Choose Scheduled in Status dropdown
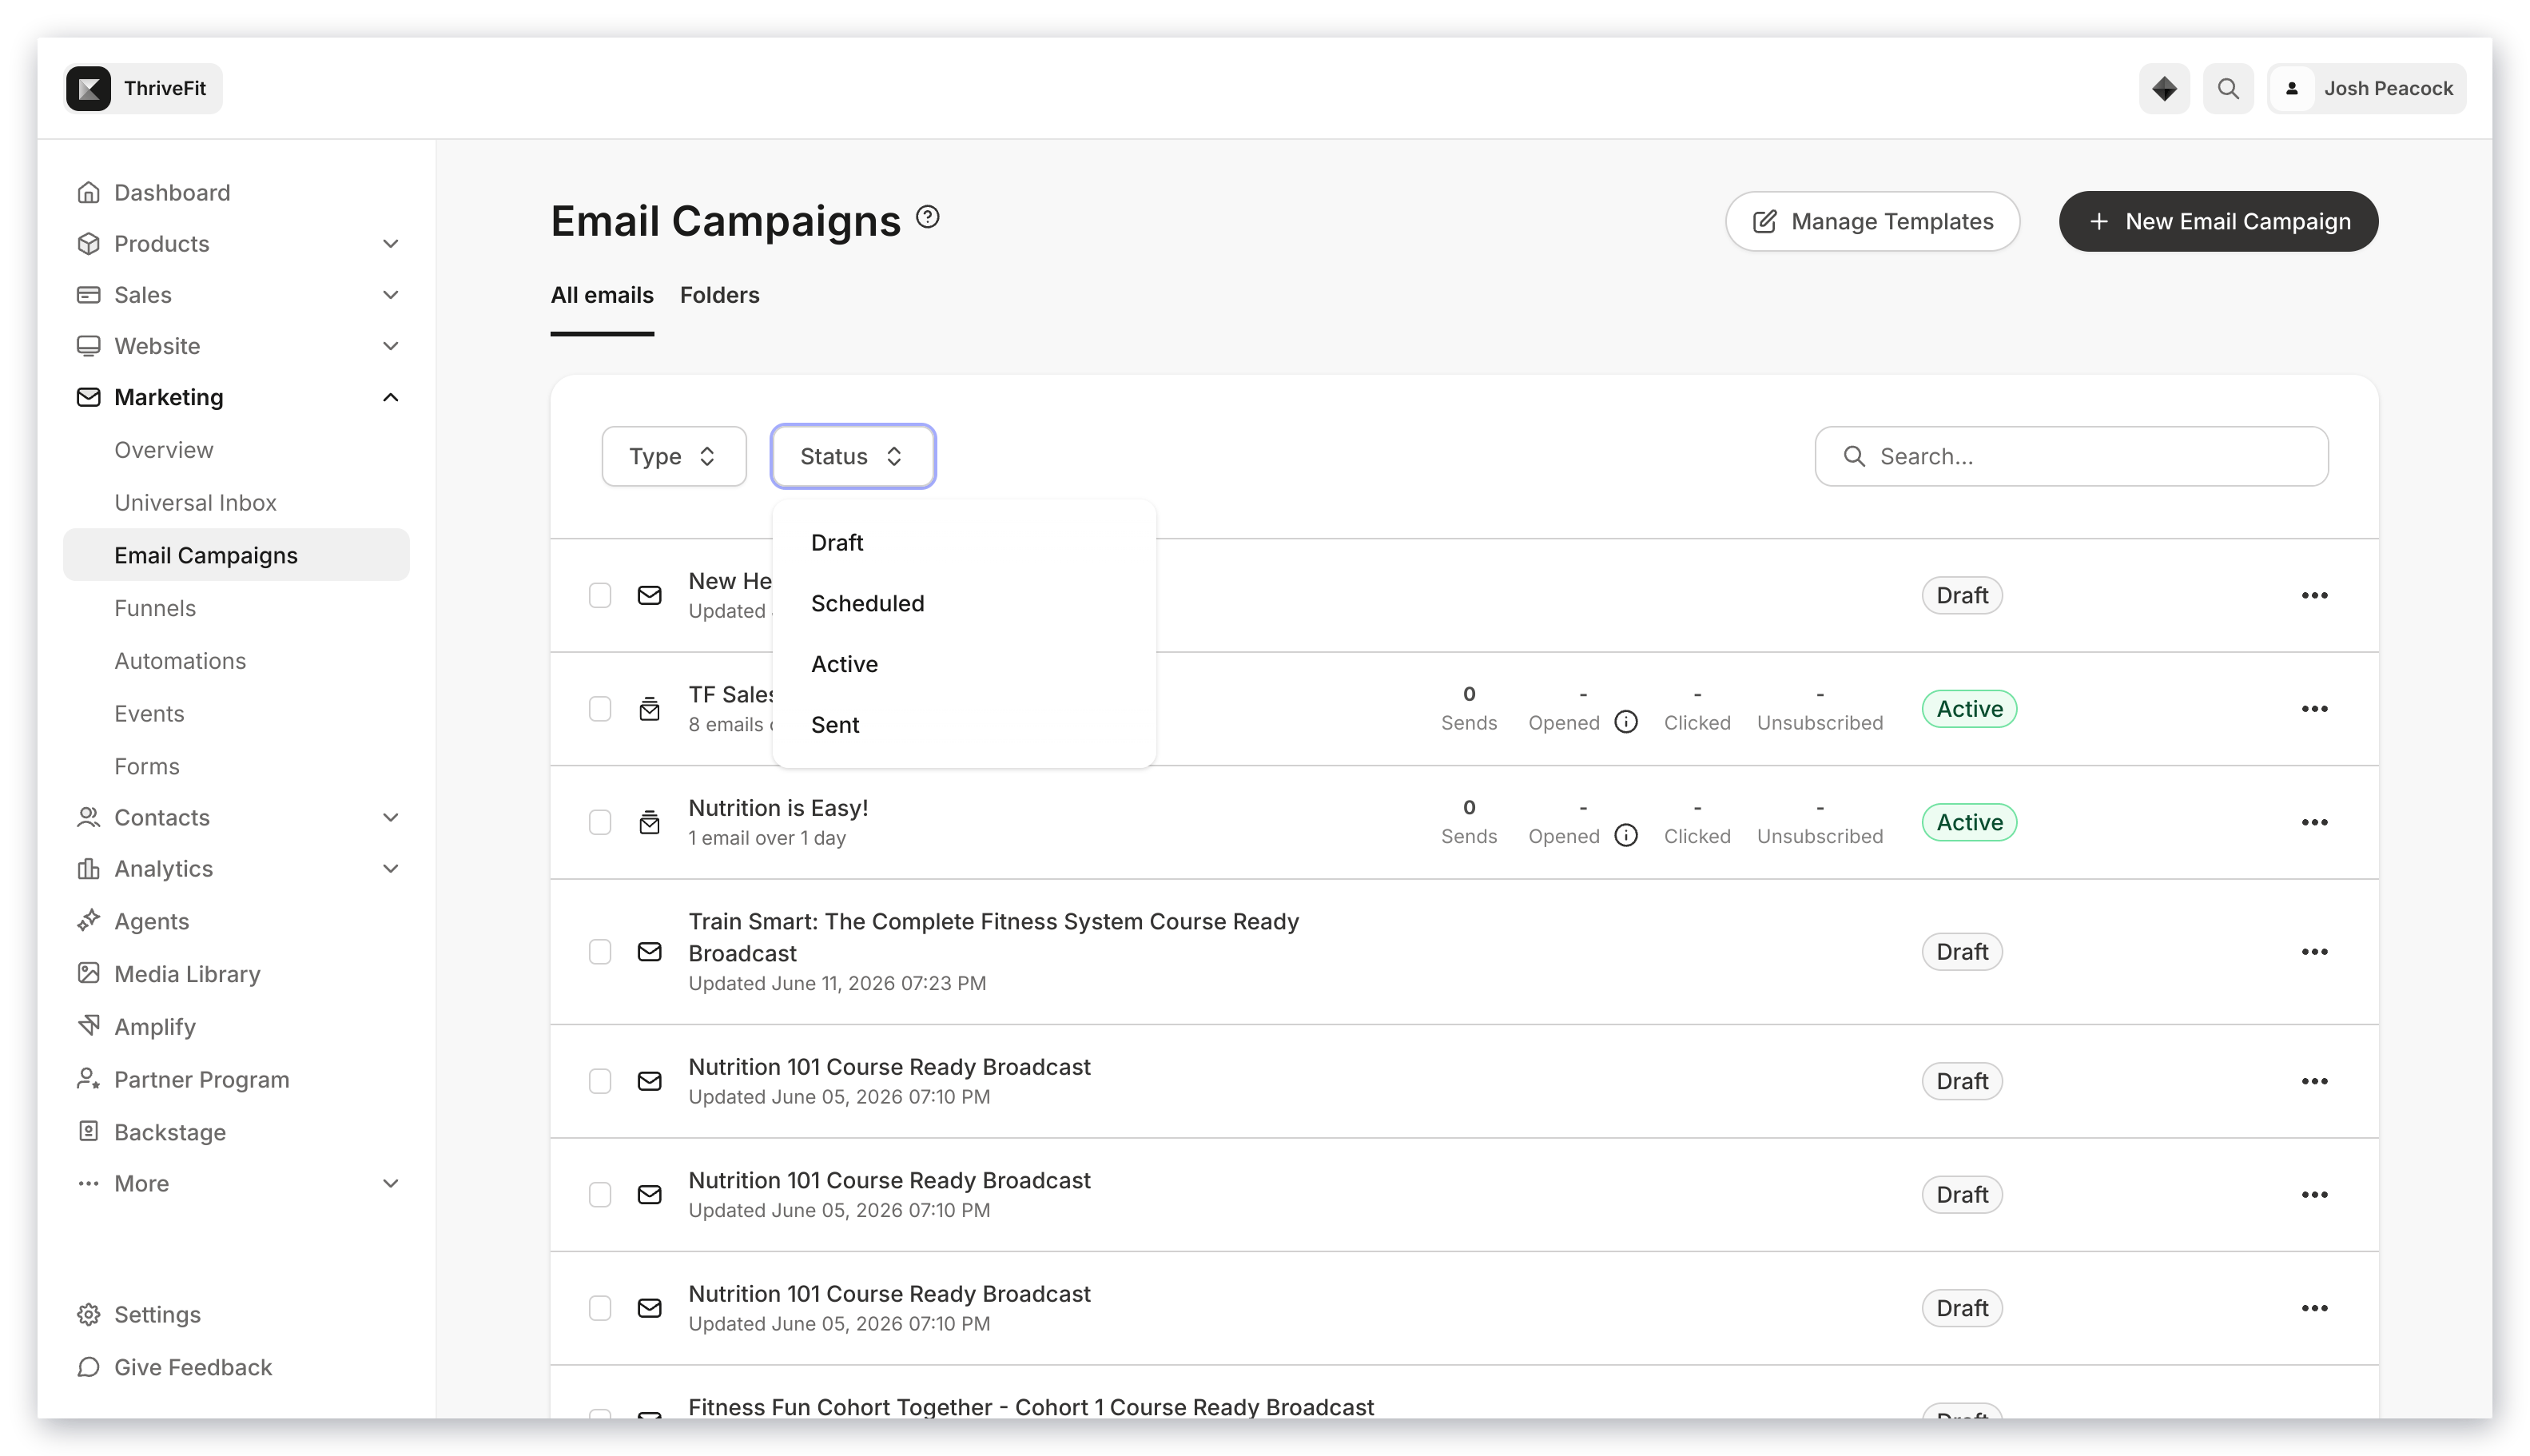This screenshot has height=1456, width=2530. pyautogui.click(x=963, y=604)
